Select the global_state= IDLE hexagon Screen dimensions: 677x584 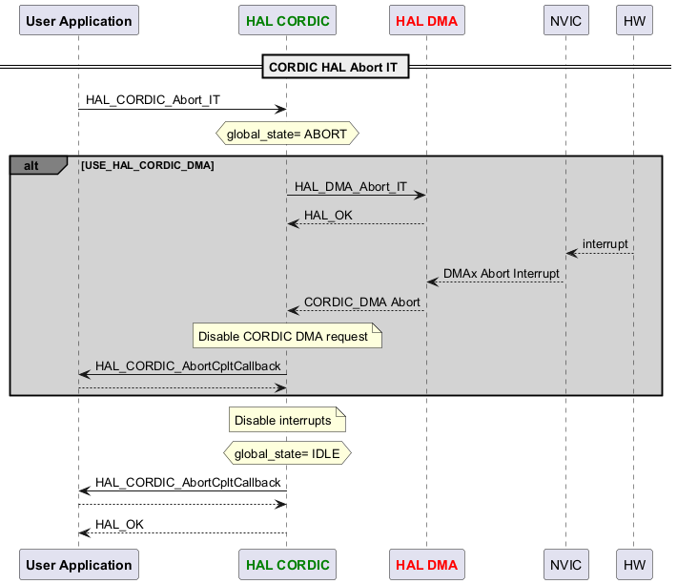[287, 453]
